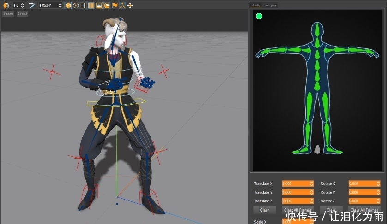Screen dimensions: 387x224
Task: Click the 1.05341 value spinner arrows
Action: pyautogui.click(x=60, y=6)
